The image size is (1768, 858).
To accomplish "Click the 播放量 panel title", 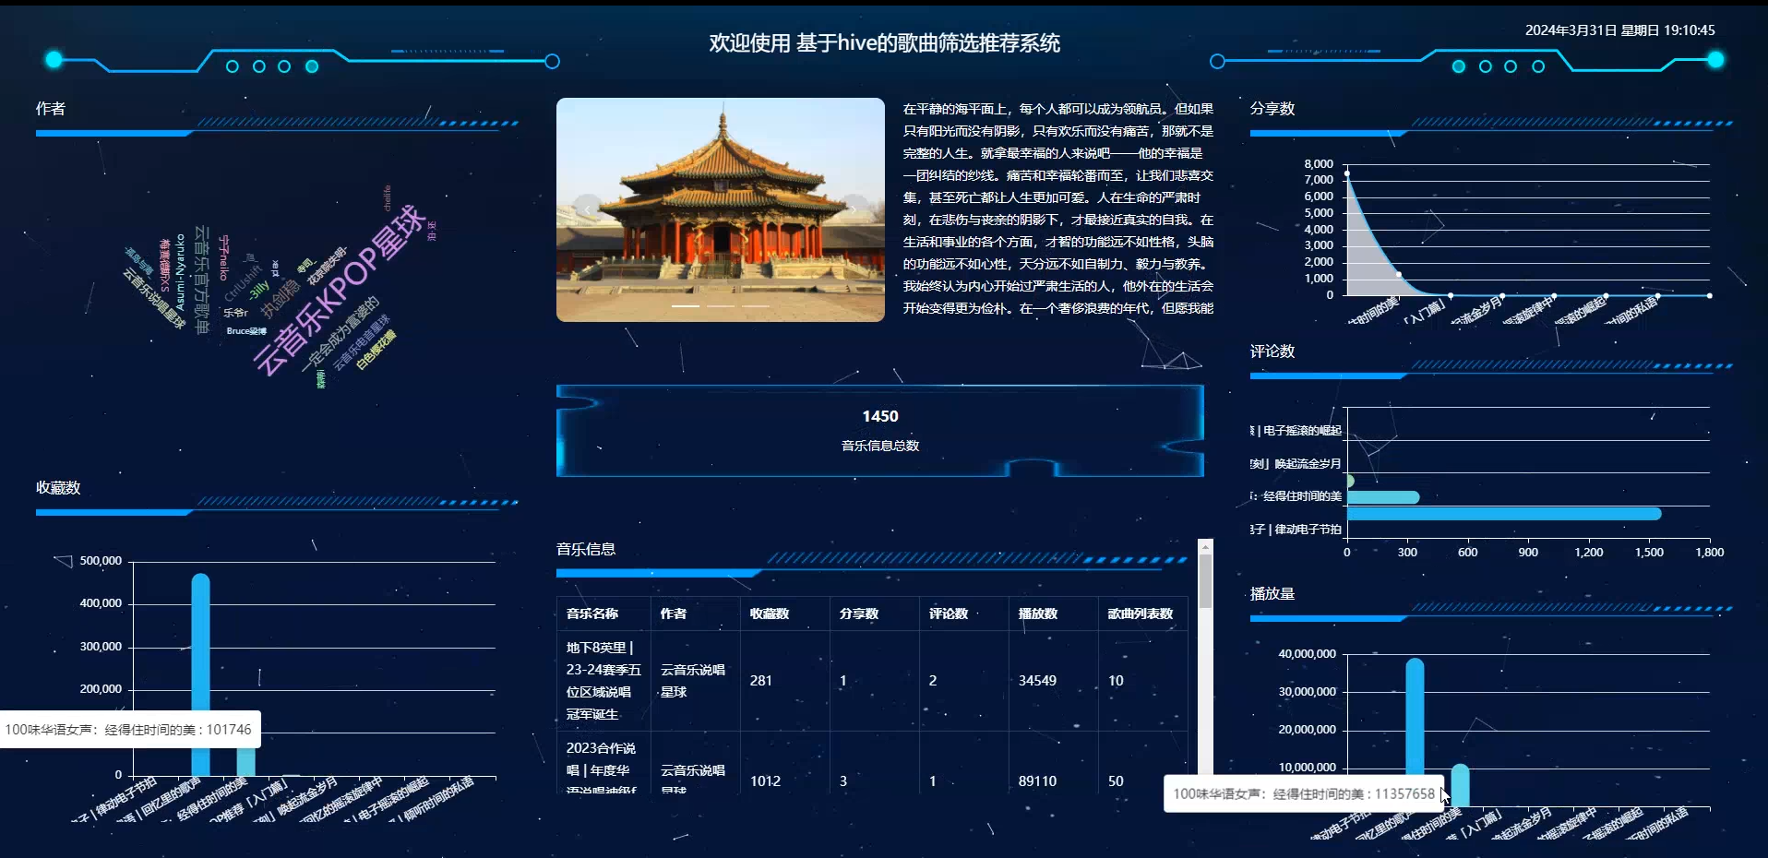I will pyautogui.click(x=1272, y=593).
